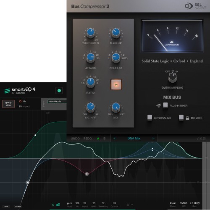The image size is (210, 210).
Task: Enable External S/C switch
Action: pyautogui.click(x=150, y=118)
